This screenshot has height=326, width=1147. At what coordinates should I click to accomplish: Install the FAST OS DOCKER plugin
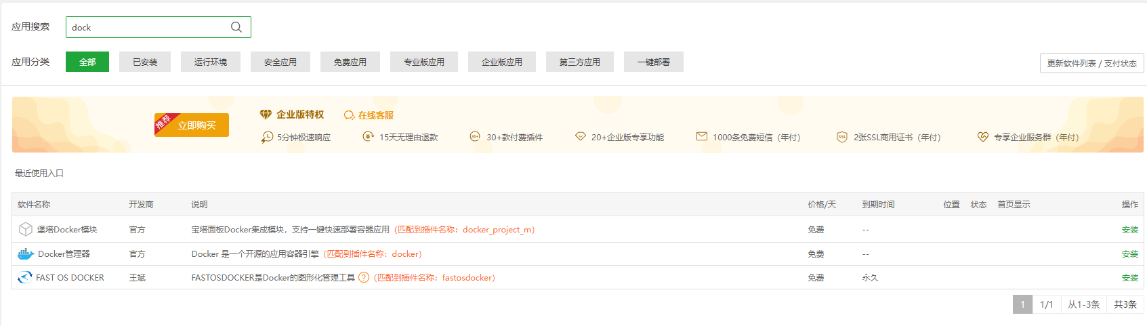1130,278
